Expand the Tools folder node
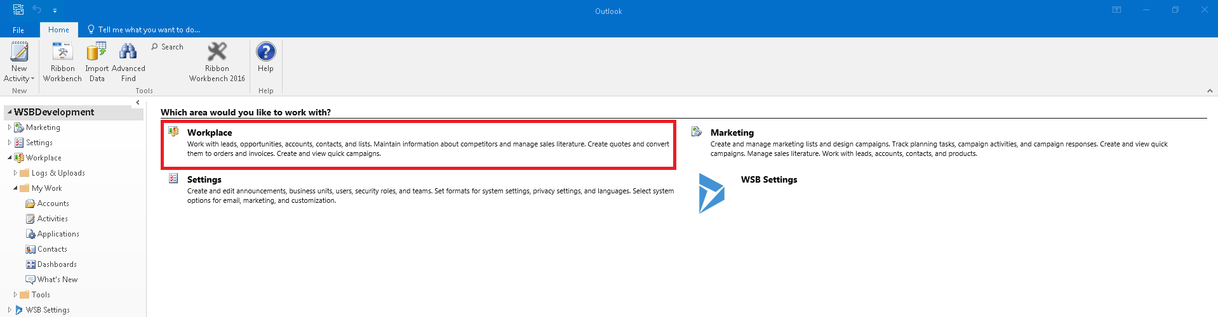This screenshot has height=317, width=1218. point(15,295)
